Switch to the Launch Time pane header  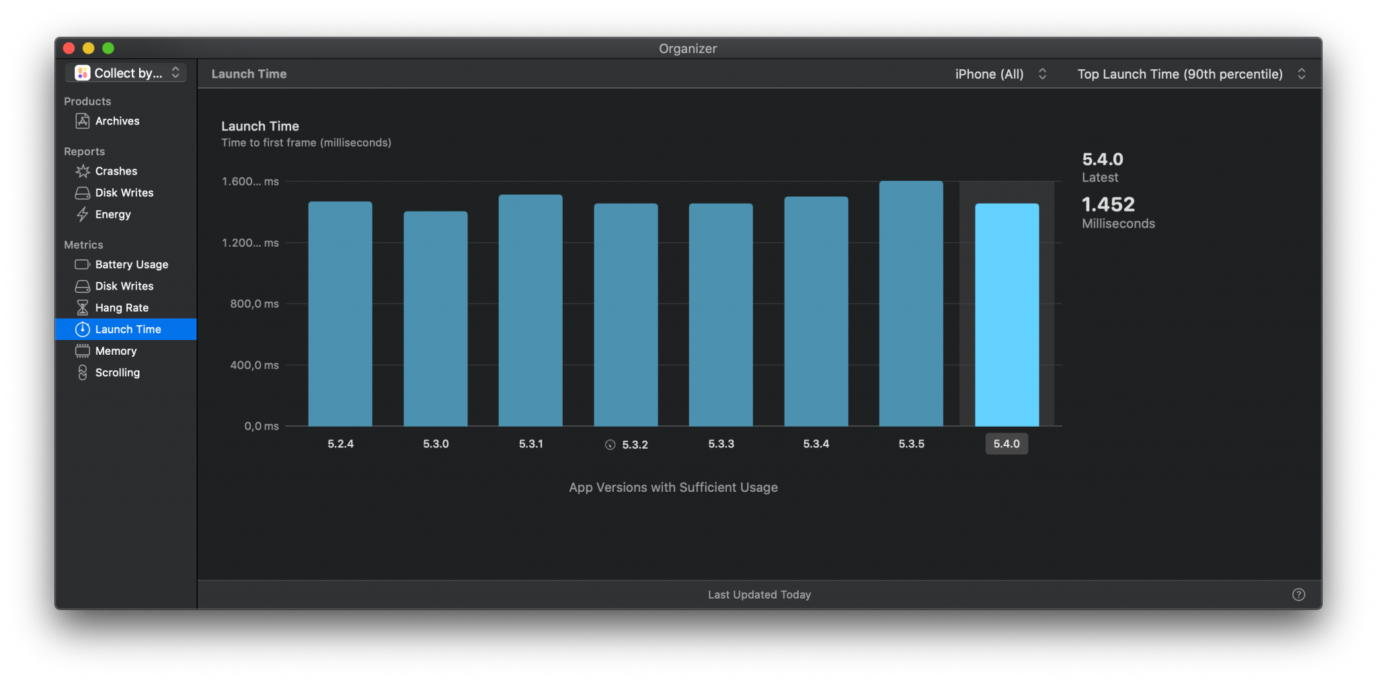[249, 74]
